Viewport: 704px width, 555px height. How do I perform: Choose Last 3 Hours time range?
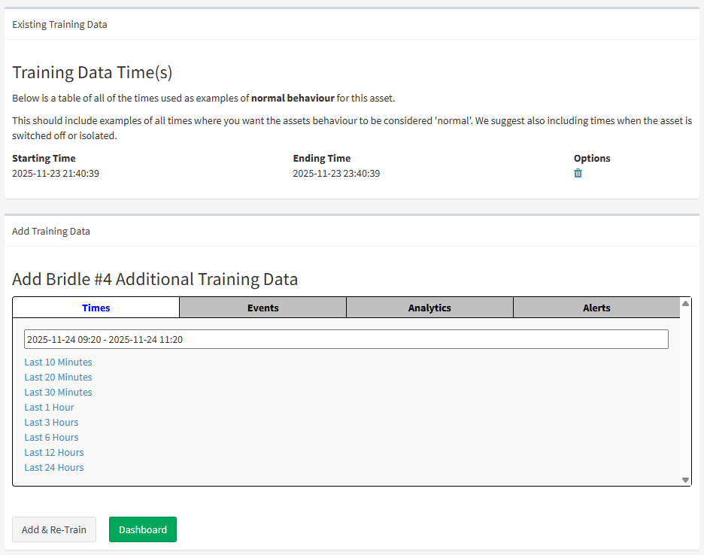click(x=51, y=422)
